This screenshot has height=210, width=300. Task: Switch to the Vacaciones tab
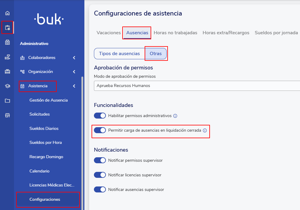tap(109, 33)
